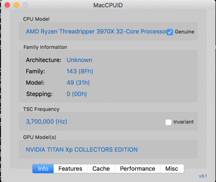Image resolution: width=216 pixels, height=182 pixels.
Task: Select the NVIDIA TITAN Xp GPU entry
Action: click(82, 149)
